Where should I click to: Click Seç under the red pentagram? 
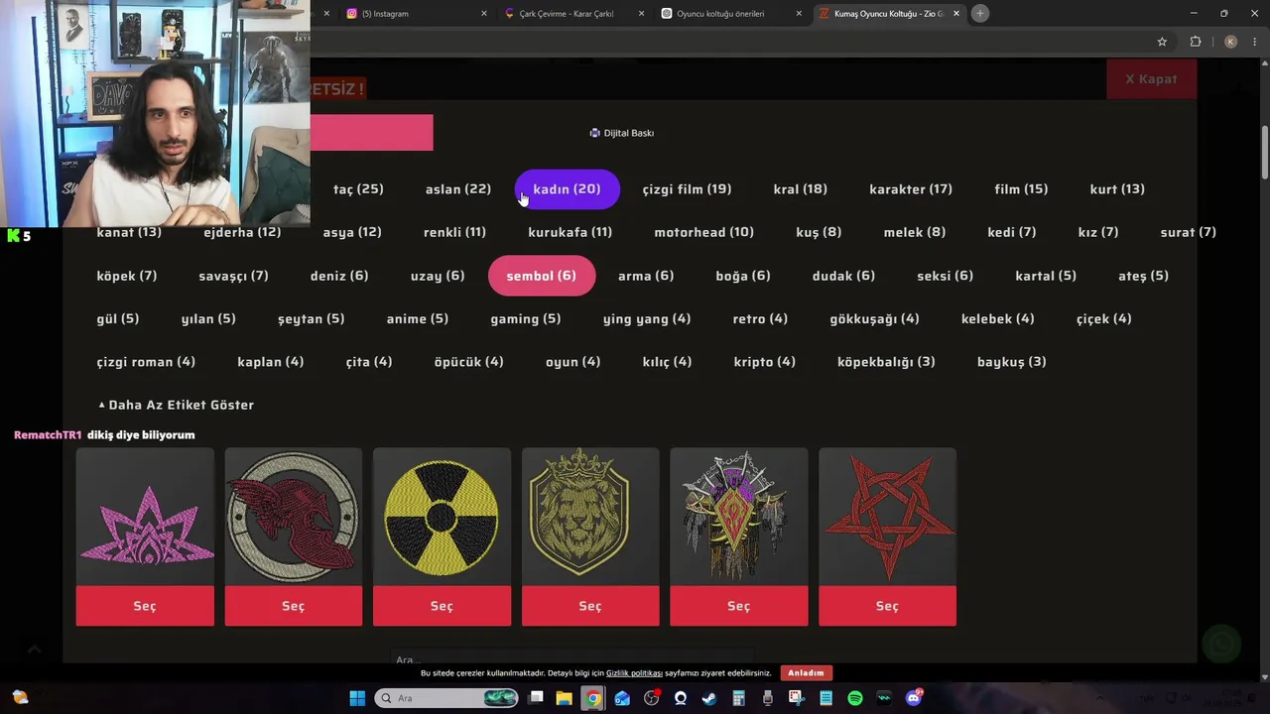tap(887, 606)
